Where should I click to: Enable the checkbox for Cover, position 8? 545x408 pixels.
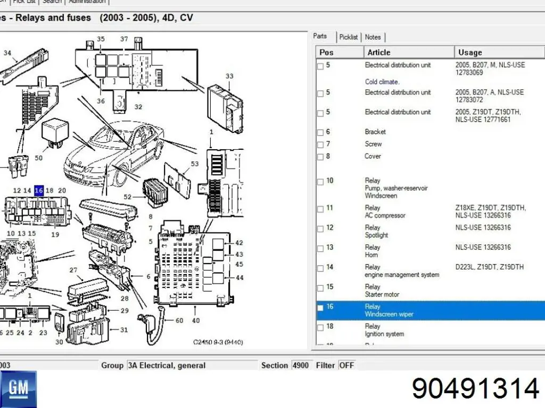[x=320, y=157]
